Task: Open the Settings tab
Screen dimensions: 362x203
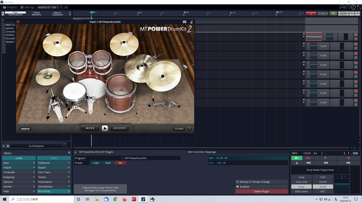Action: click(27, 7)
